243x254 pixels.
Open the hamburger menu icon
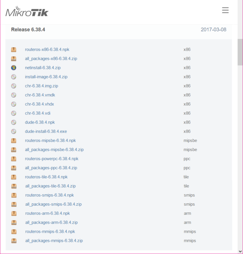pyautogui.click(x=225, y=10)
